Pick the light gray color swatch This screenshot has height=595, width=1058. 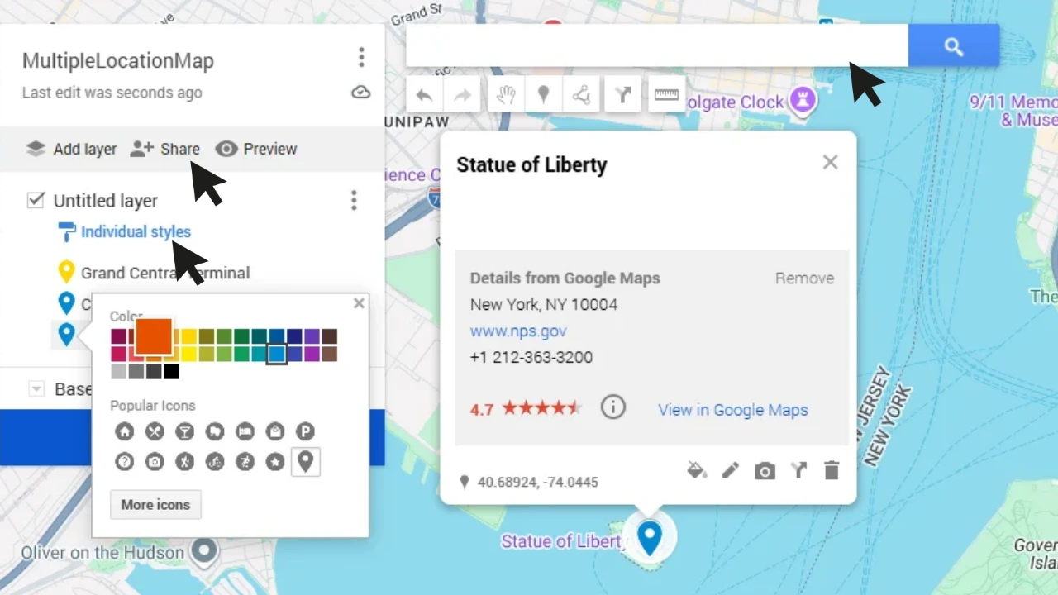tap(118, 372)
